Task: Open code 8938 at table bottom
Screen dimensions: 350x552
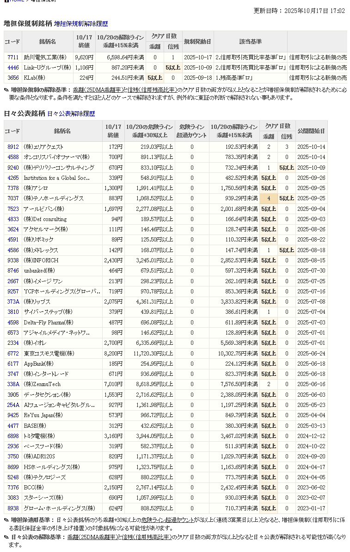Action: (x=13, y=508)
